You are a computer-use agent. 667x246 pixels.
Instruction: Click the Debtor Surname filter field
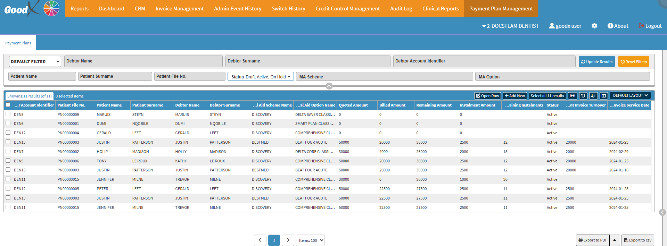(x=307, y=61)
